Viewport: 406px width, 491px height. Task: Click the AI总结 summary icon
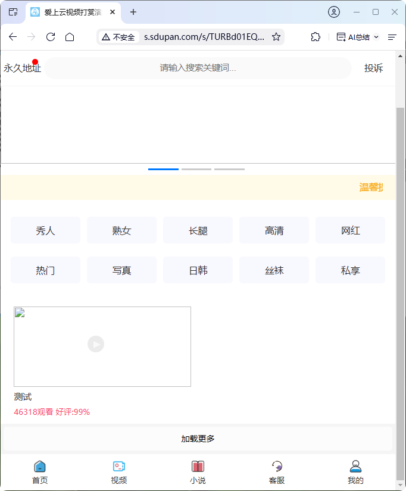pos(341,37)
